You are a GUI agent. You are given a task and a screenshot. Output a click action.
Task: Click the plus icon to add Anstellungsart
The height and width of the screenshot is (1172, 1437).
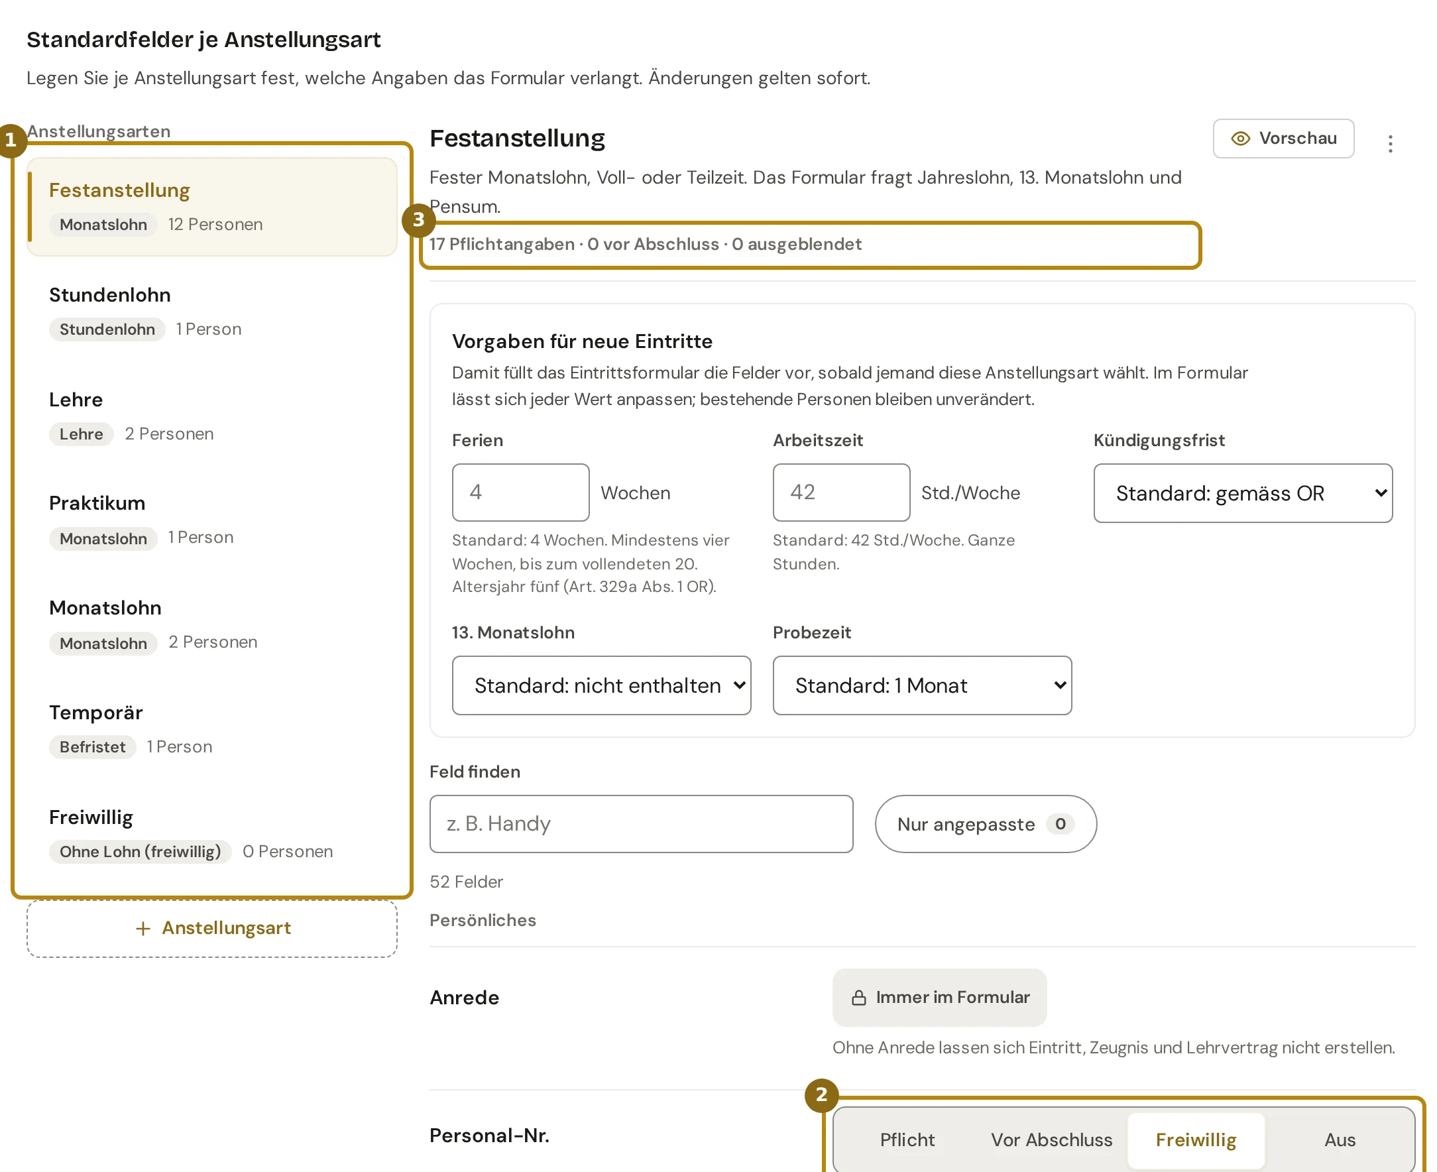(x=143, y=928)
